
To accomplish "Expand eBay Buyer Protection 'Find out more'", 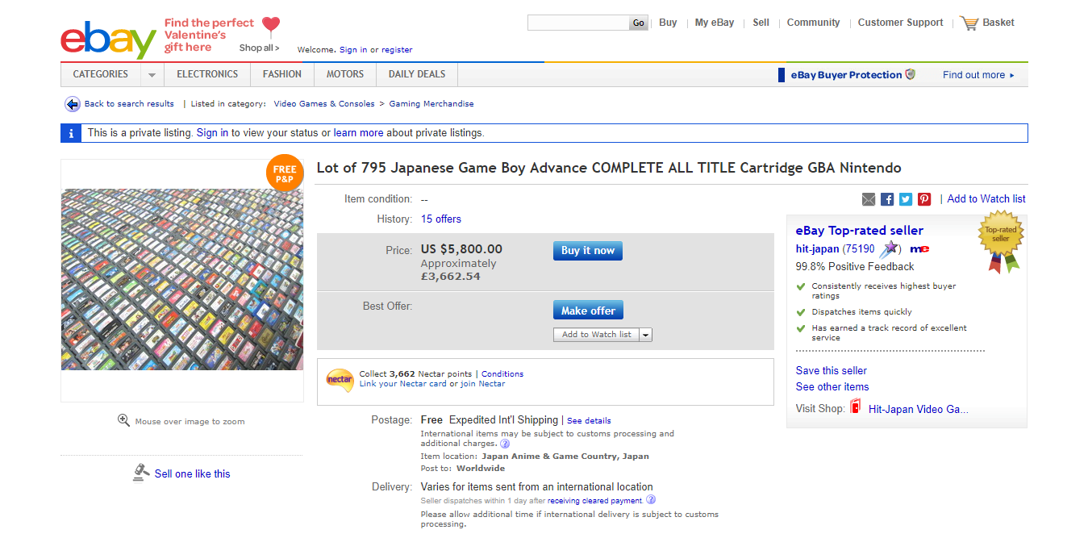I will (x=978, y=75).
